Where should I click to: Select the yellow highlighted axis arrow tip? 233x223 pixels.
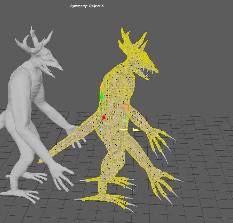(x=137, y=130)
